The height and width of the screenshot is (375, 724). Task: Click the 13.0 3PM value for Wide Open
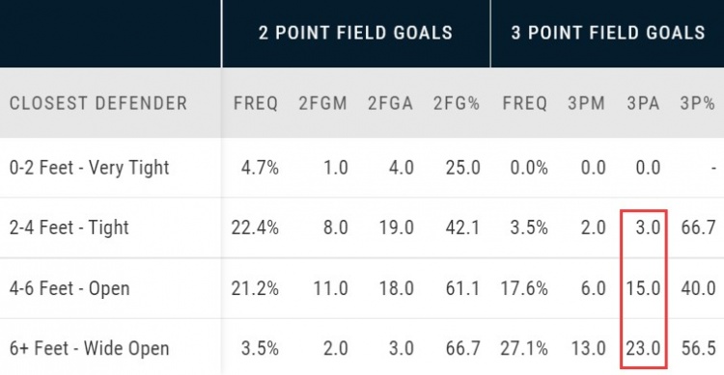(588, 348)
